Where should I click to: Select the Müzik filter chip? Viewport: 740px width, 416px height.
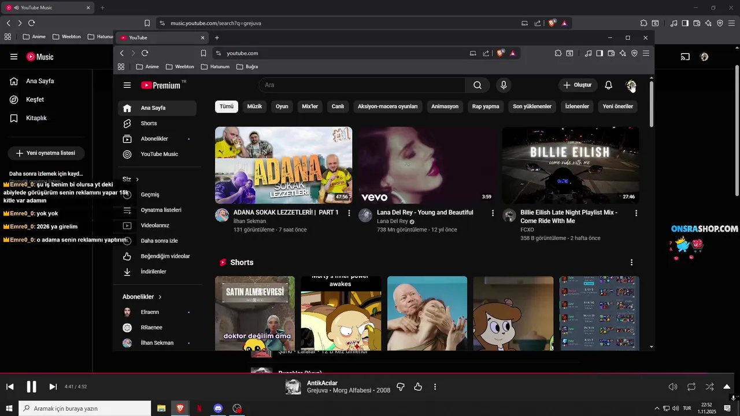[254, 106]
